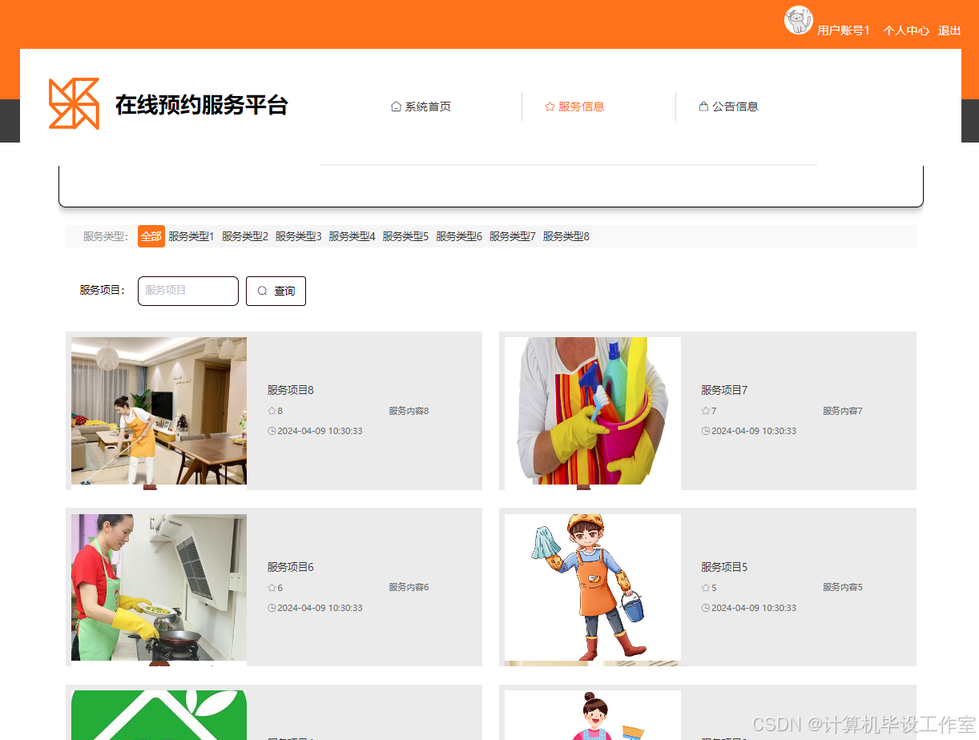The height and width of the screenshot is (740, 979).
Task: Filter by 服务类型2
Action: click(x=245, y=236)
